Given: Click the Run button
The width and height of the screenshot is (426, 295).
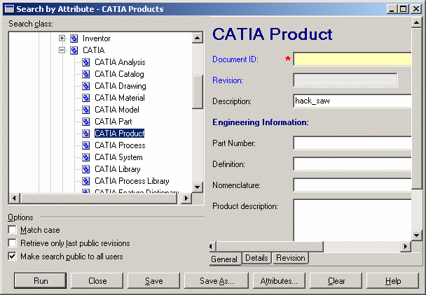Looking at the screenshot, I should pyautogui.click(x=40, y=280).
